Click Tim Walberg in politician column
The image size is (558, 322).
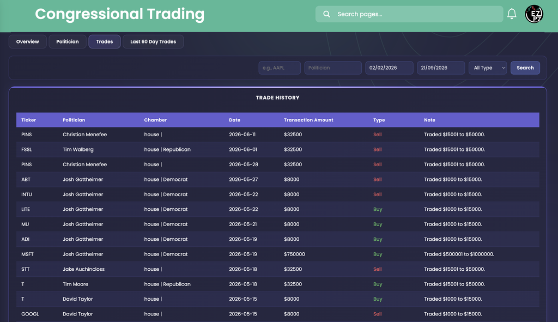point(78,149)
